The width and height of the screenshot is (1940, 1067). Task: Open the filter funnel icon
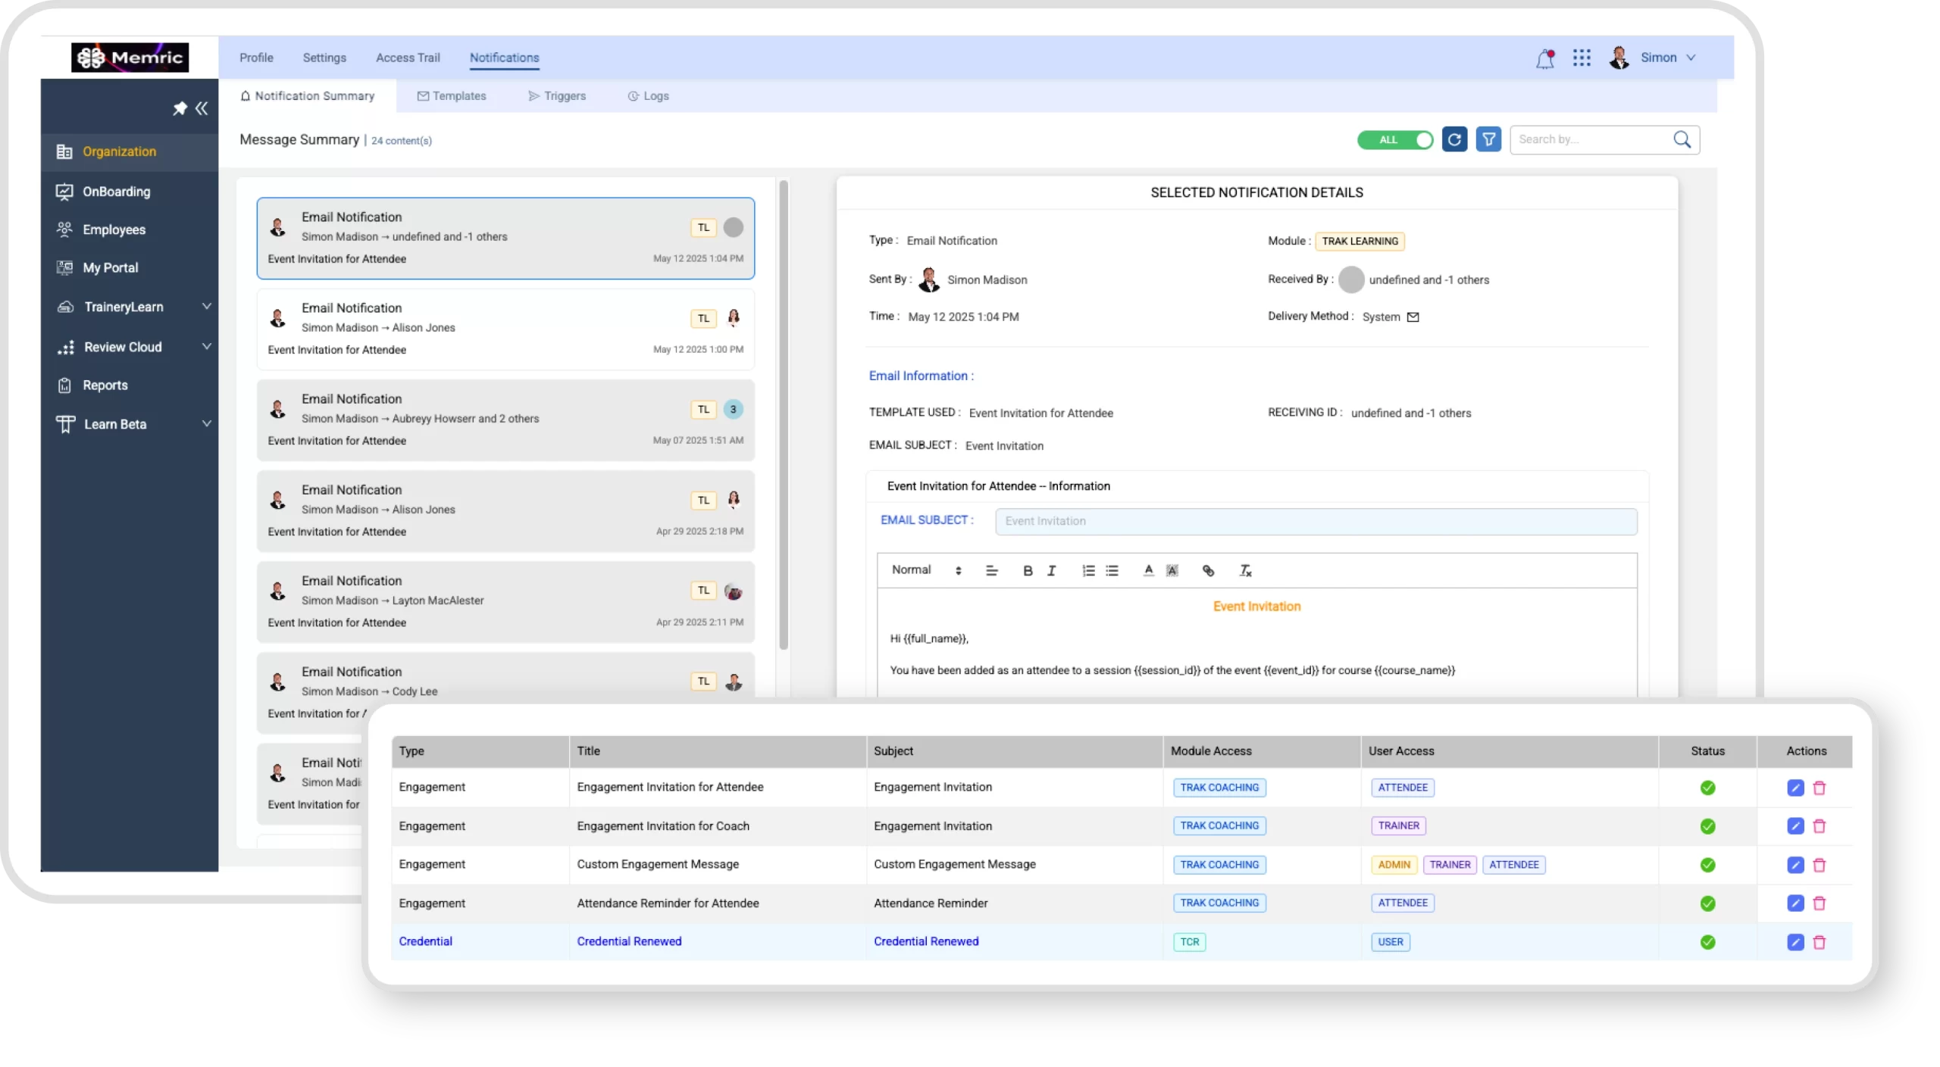point(1488,139)
